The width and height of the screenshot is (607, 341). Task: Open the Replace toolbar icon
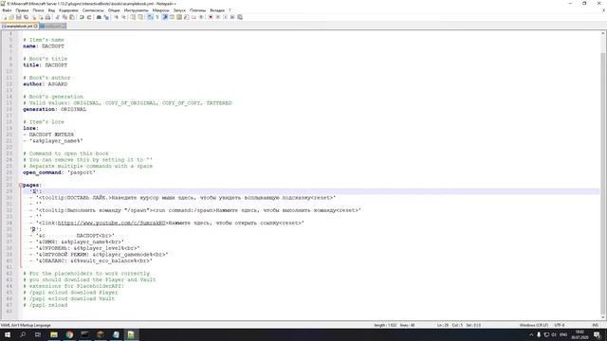tap(106, 17)
